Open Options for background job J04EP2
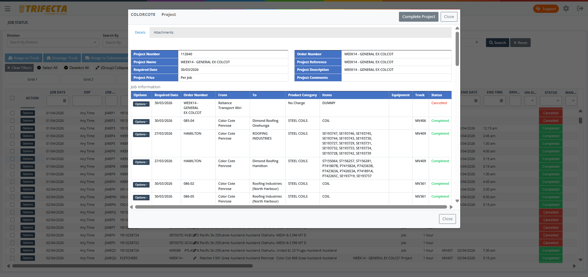Screen dimensions: 588x277 (x=28, y=121)
